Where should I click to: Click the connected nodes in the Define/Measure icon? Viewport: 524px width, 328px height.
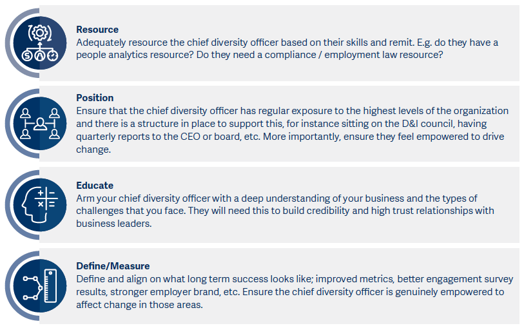click(x=32, y=287)
